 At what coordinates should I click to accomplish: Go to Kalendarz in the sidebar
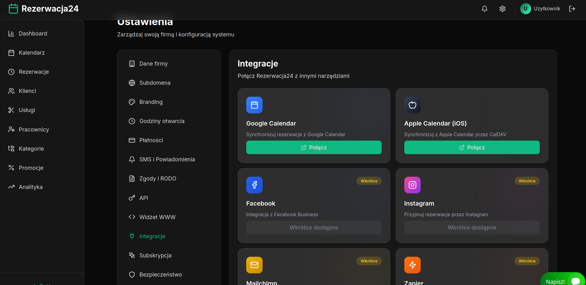click(x=31, y=52)
